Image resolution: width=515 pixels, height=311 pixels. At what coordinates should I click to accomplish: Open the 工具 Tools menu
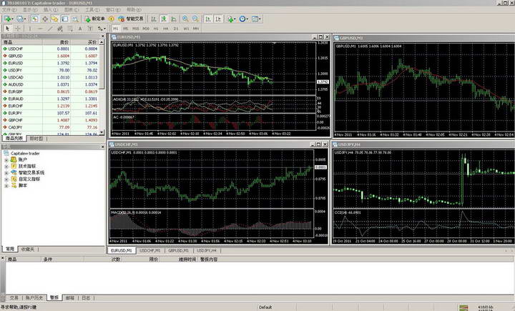point(92,10)
